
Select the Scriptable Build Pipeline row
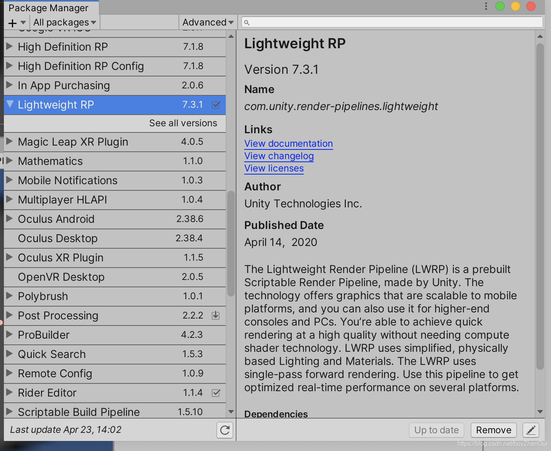tap(115, 411)
